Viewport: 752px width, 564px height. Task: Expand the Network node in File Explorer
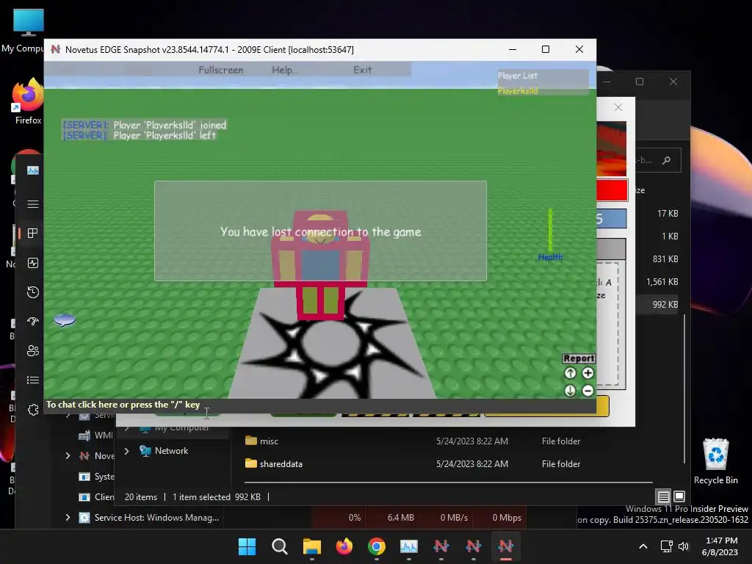pyautogui.click(x=126, y=451)
